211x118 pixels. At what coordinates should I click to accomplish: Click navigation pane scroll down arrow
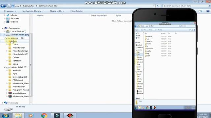tap(31, 103)
